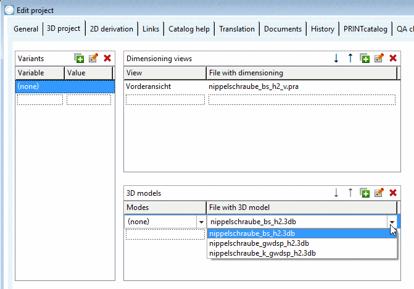
Task: Click the File with dimensioning column header
Action: click(x=302, y=73)
